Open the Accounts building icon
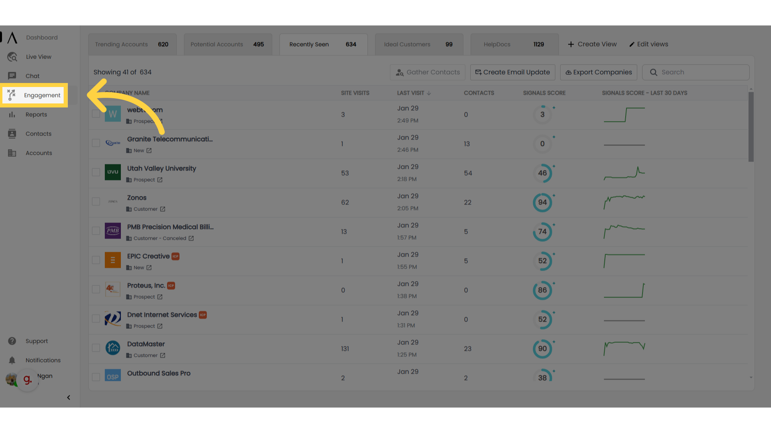Image resolution: width=771 pixels, height=433 pixels. 12,153
